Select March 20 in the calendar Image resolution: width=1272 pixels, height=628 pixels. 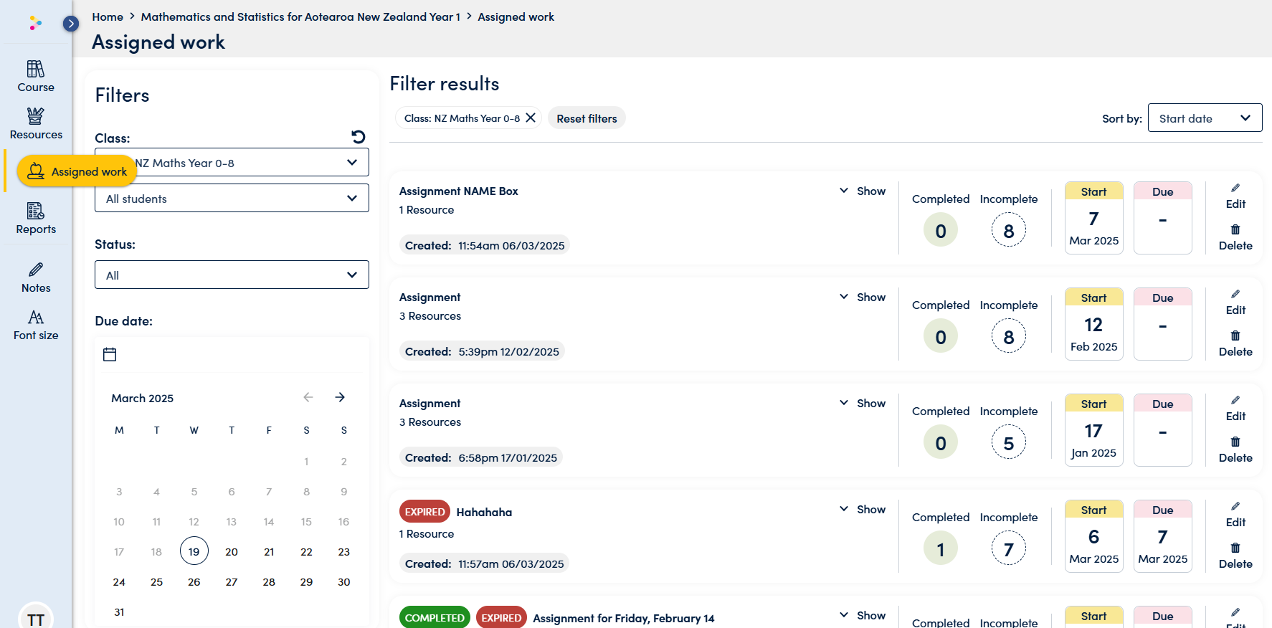232,551
